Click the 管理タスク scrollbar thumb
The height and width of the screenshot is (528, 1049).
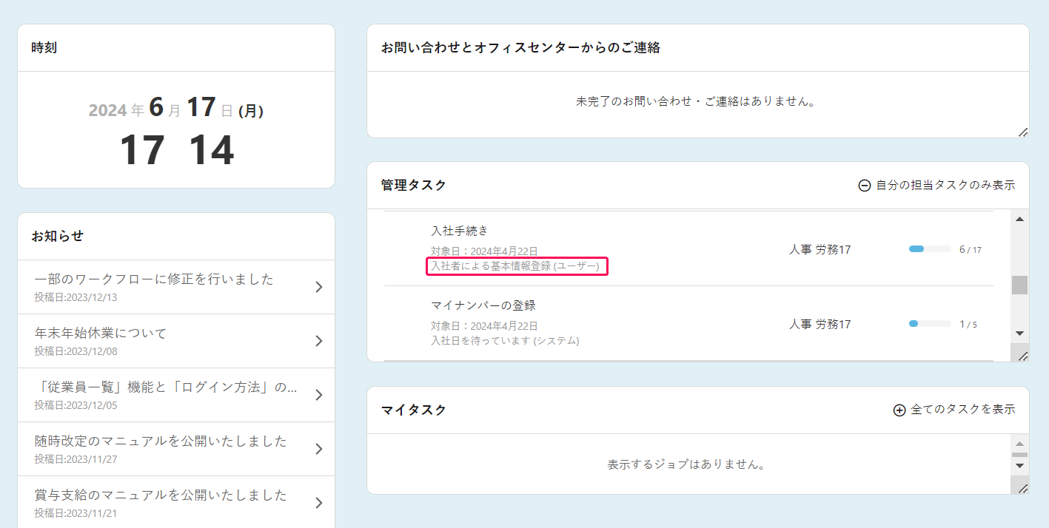click(1019, 285)
